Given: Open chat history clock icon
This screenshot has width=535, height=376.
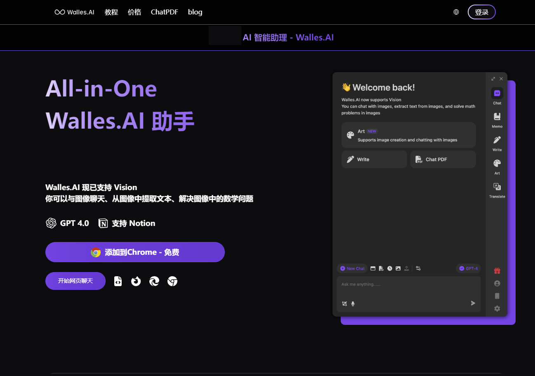Looking at the screenshot, I should tap(390, 268).
